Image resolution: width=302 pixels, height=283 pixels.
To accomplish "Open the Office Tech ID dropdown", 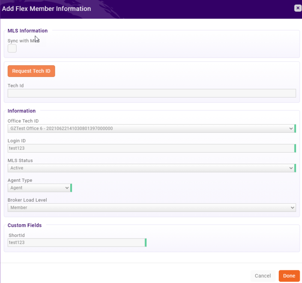I will coord(150,129).
